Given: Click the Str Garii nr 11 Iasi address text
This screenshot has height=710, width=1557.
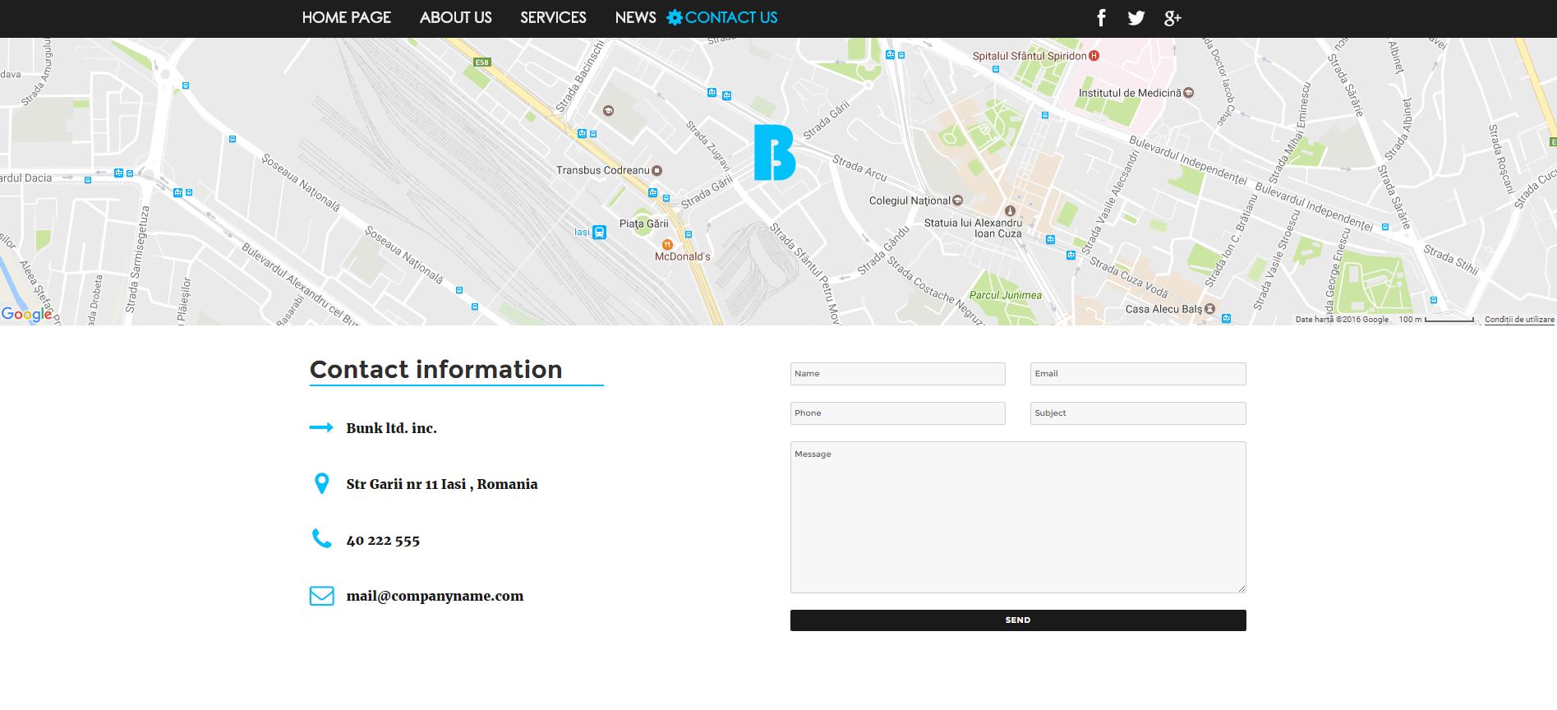Looking at the screenshot, I should [x=442, y=484].
